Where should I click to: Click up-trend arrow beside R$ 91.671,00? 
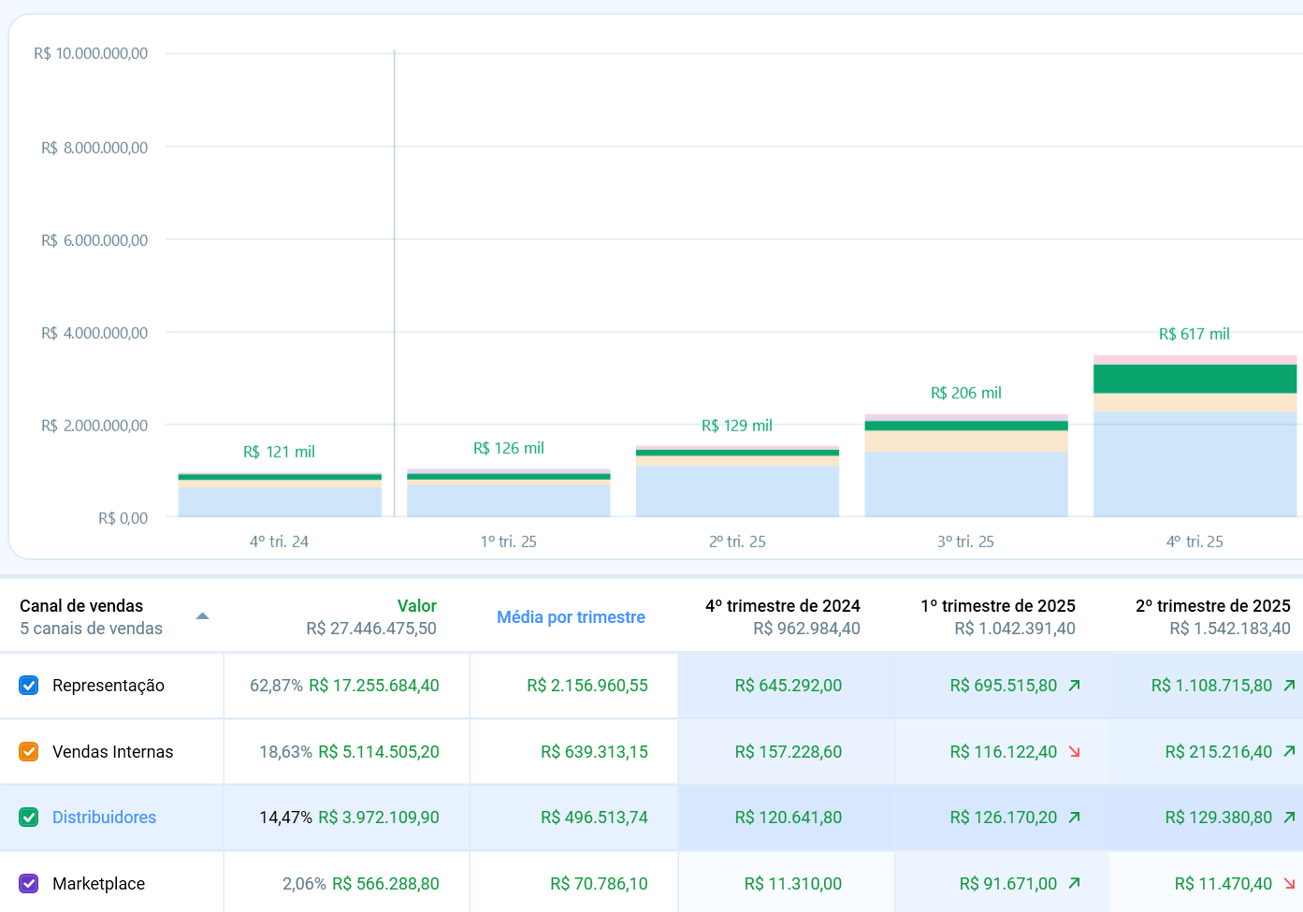[x=1075, y=883]
